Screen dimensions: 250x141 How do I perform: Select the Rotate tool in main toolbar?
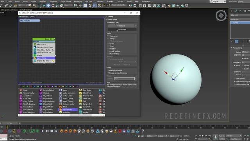[53, 5]
